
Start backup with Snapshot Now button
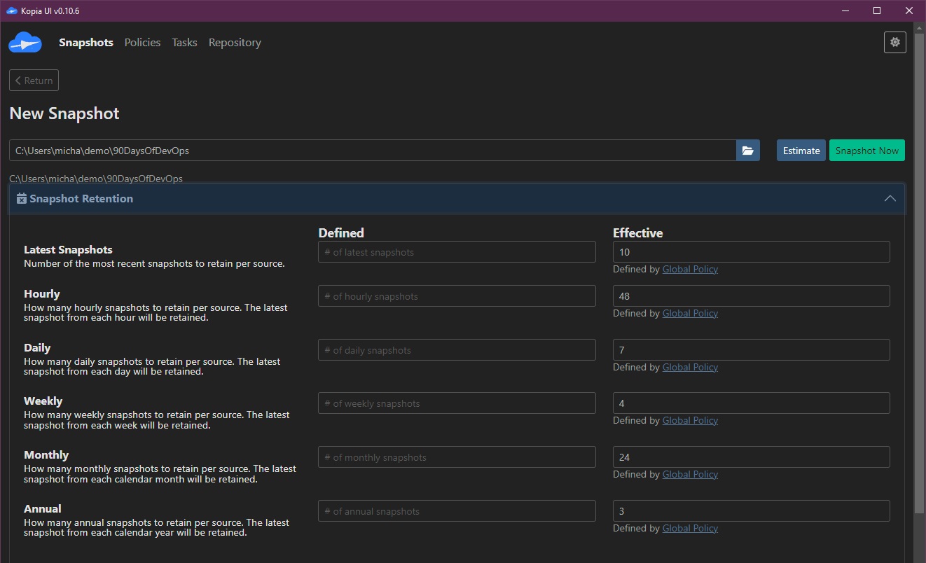coord(866,151)
